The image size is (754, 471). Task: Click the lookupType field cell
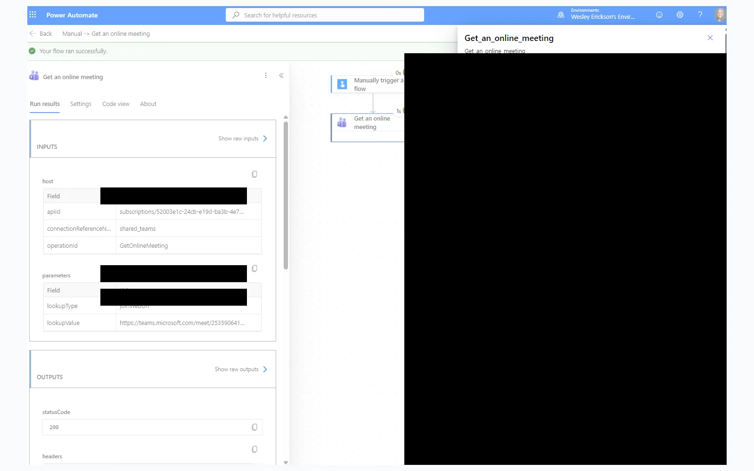pyautogui.click(x=80, y=306)
